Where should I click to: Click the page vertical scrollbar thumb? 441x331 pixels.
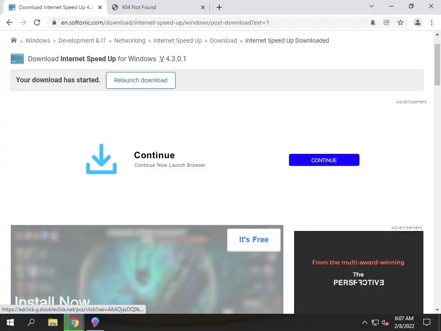point(437,65)
